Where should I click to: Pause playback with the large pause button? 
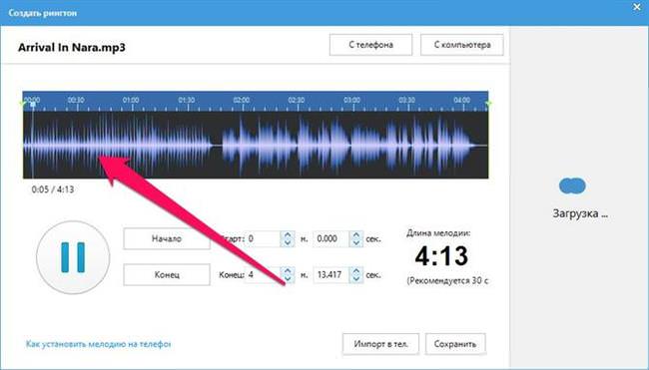pyautogui.click(x=73, y=257)
